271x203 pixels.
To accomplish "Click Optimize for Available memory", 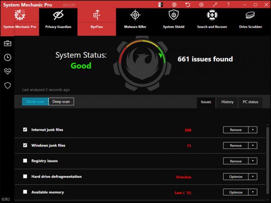I will click(x=236, y=192).
